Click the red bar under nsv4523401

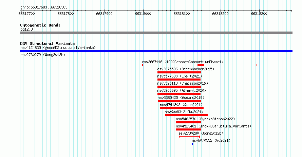click(x=188, y=129)
